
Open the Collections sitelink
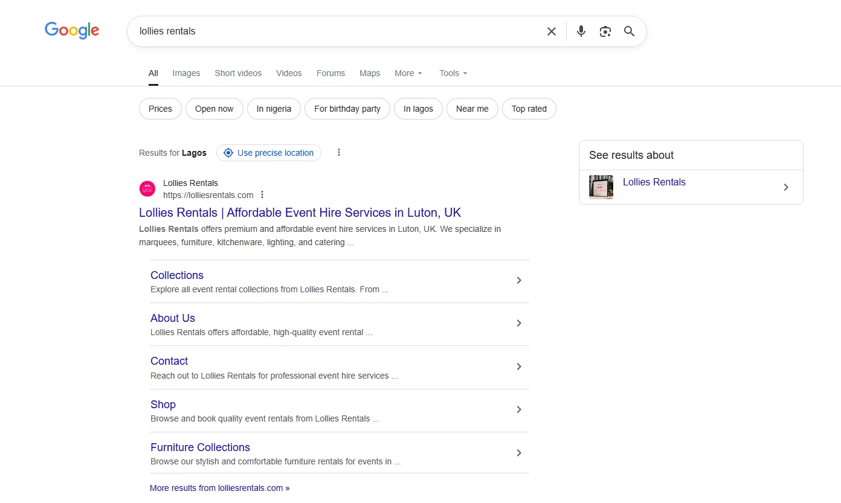177,275
